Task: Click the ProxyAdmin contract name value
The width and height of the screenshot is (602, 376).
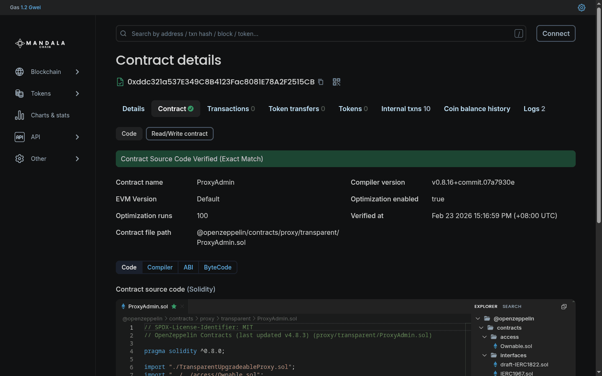Action: [216, 182]
